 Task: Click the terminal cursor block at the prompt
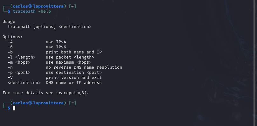(14, 108)
